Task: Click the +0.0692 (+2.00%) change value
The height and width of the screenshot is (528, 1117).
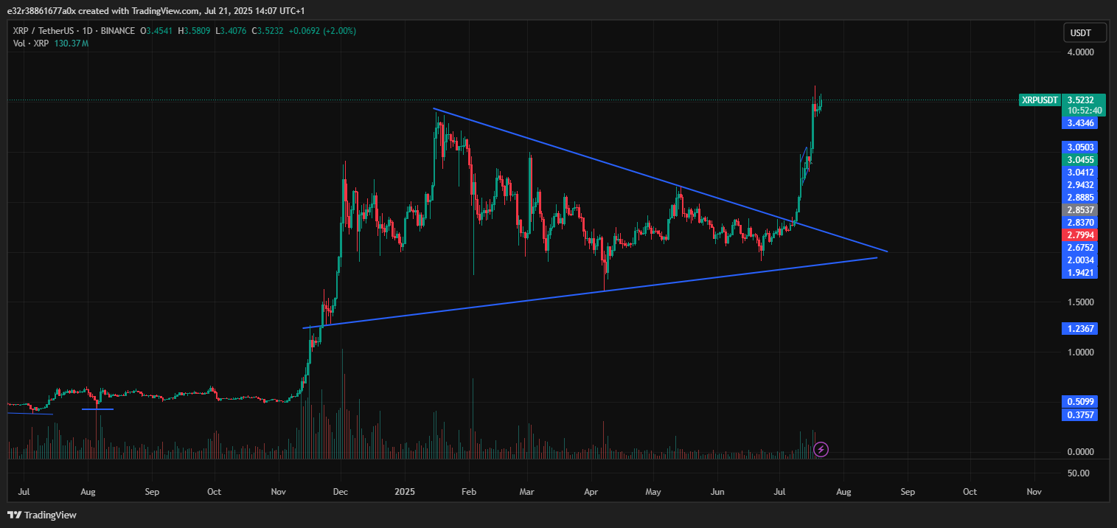Action: (x=321, y=31)
